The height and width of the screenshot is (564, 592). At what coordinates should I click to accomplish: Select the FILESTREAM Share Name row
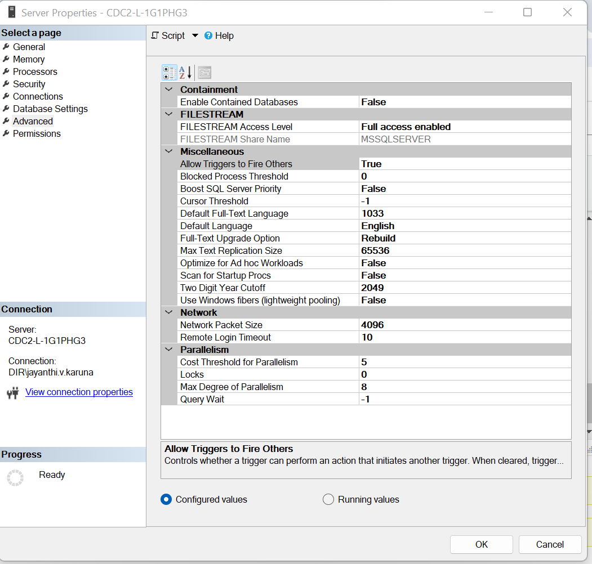pyautogui.click(x=374, y=139)
